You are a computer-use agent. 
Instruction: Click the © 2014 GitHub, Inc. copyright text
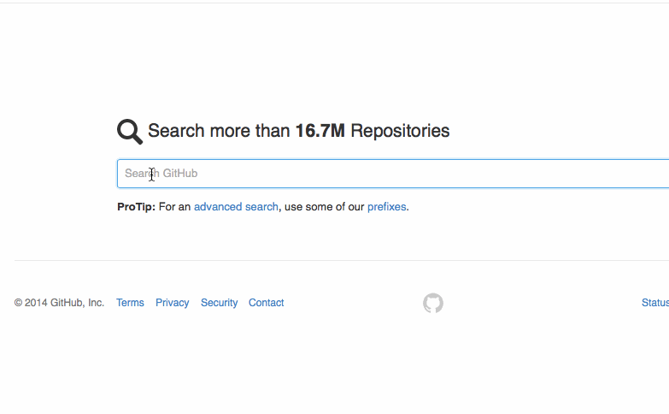pos(59,303)
